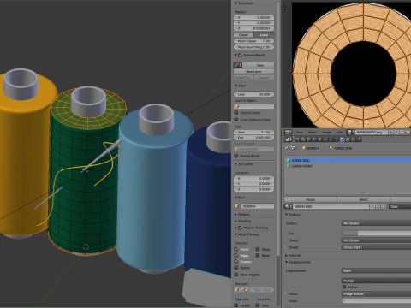
Task: Open the Object Data properties tab icon
Action: tap(337, 139)
